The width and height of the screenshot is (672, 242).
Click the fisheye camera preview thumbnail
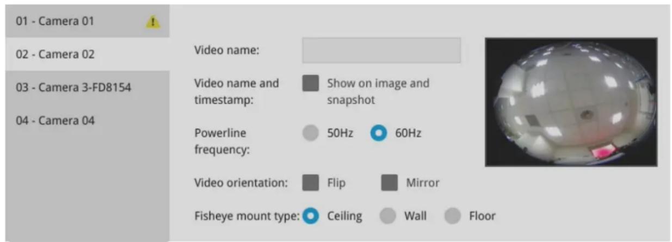pos(571,102)
